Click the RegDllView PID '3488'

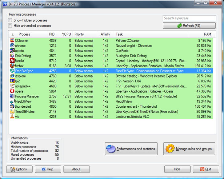pyautogui.click(x=53, y=101)
